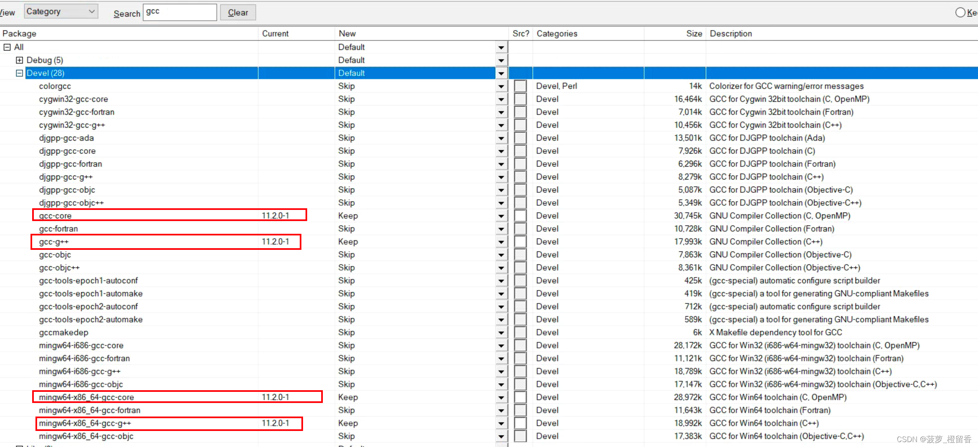Click the Keep value for mingw64-x86_64-gcc-g++
Viewport: 978px width, 447px height.
pos(348,423)
